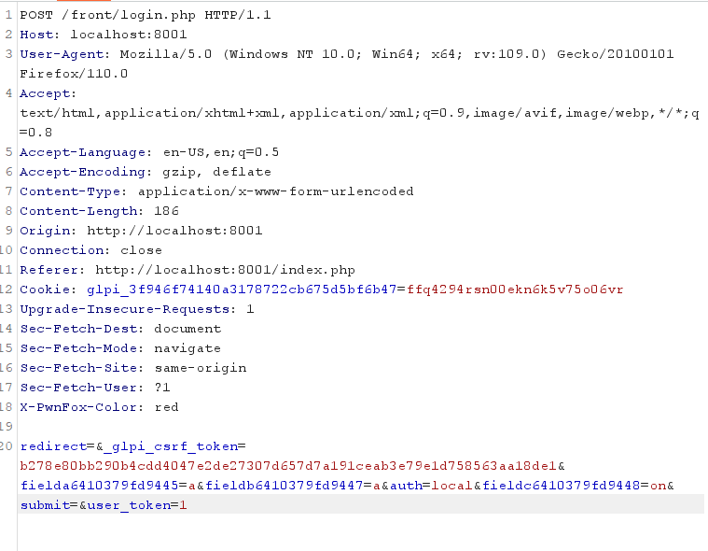Image resolution: width=708 pixels, height=551 pixels.
Task: Click the Content-Length value 186
Action: coord(167,211)
